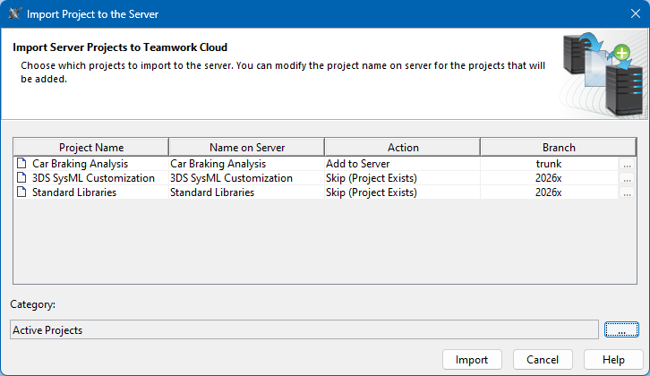Click the Name on Server column header
The image size is (650, 376).
[246, 148]
